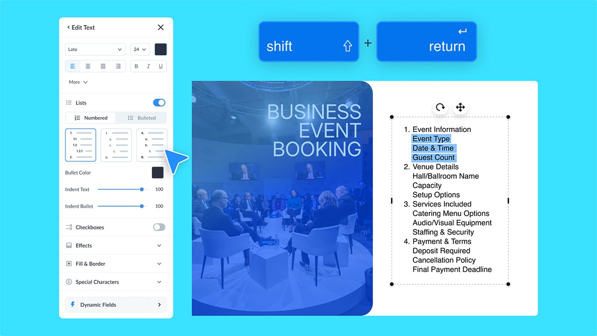Enable the Checkboxes toggle
The height and width of the screenshot is (336, 597).
pyautogui.click(x=159, y=227)
